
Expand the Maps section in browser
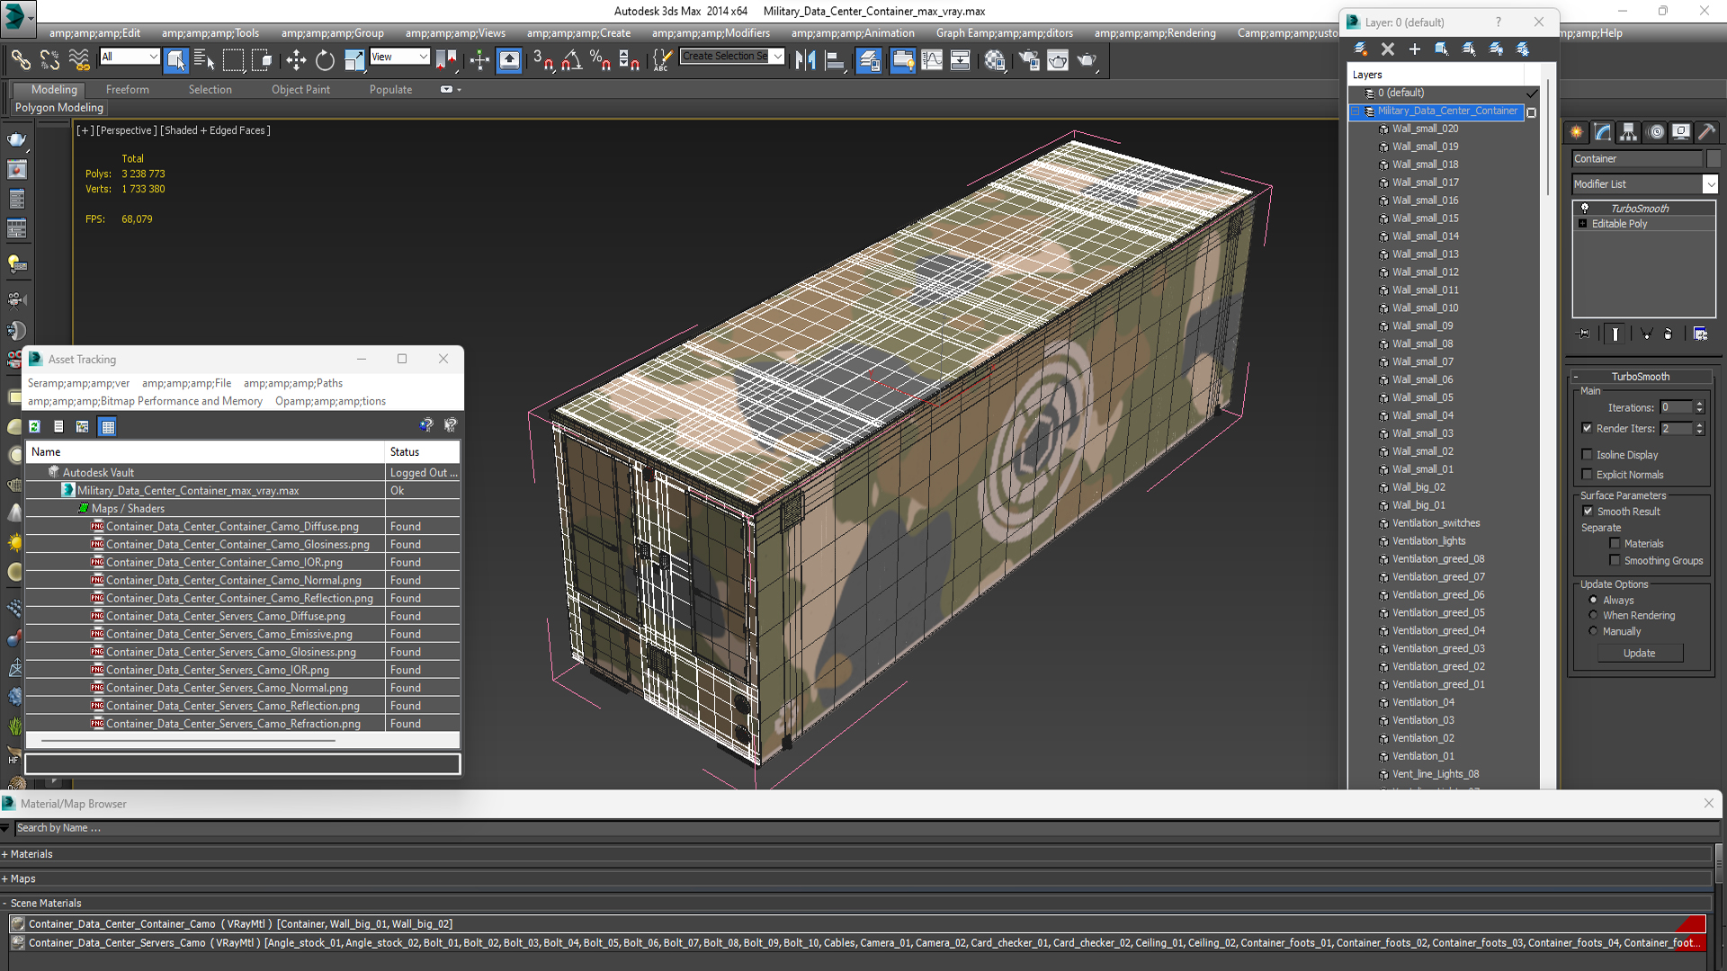point(4,878)
